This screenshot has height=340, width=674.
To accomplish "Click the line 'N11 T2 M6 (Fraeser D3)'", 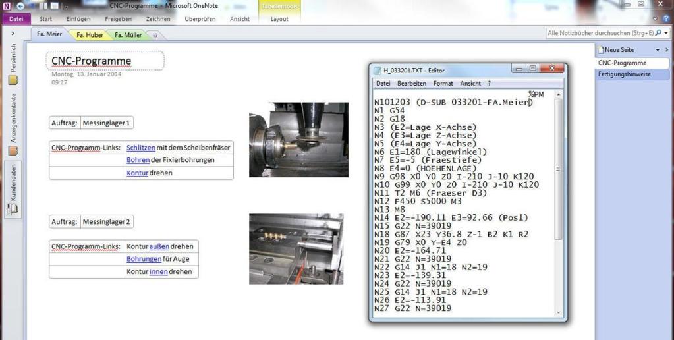I will [x=430, y=193].
